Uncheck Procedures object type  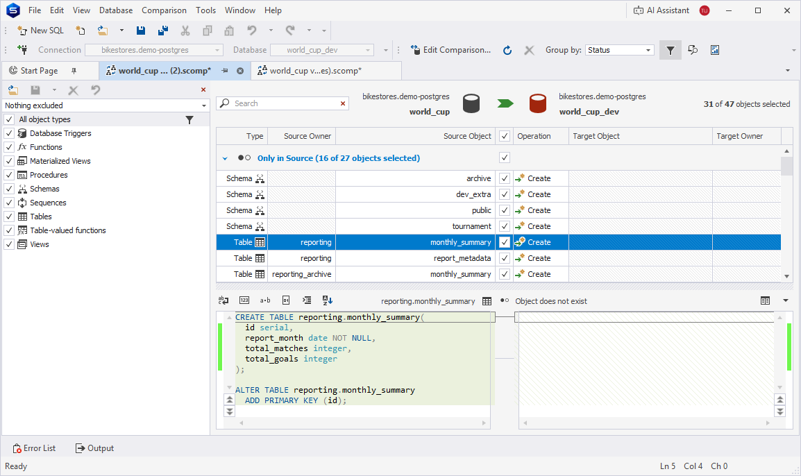tap(9, 175)
